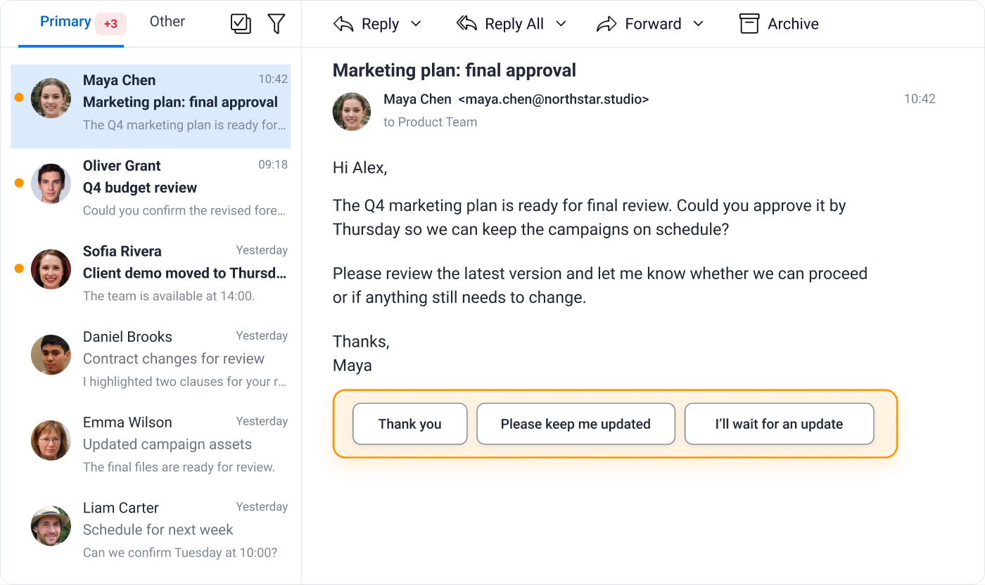Click the Reply All double-arrow icon
The width and height of the screenshot is (985, 585).
(x=466, y=24)
